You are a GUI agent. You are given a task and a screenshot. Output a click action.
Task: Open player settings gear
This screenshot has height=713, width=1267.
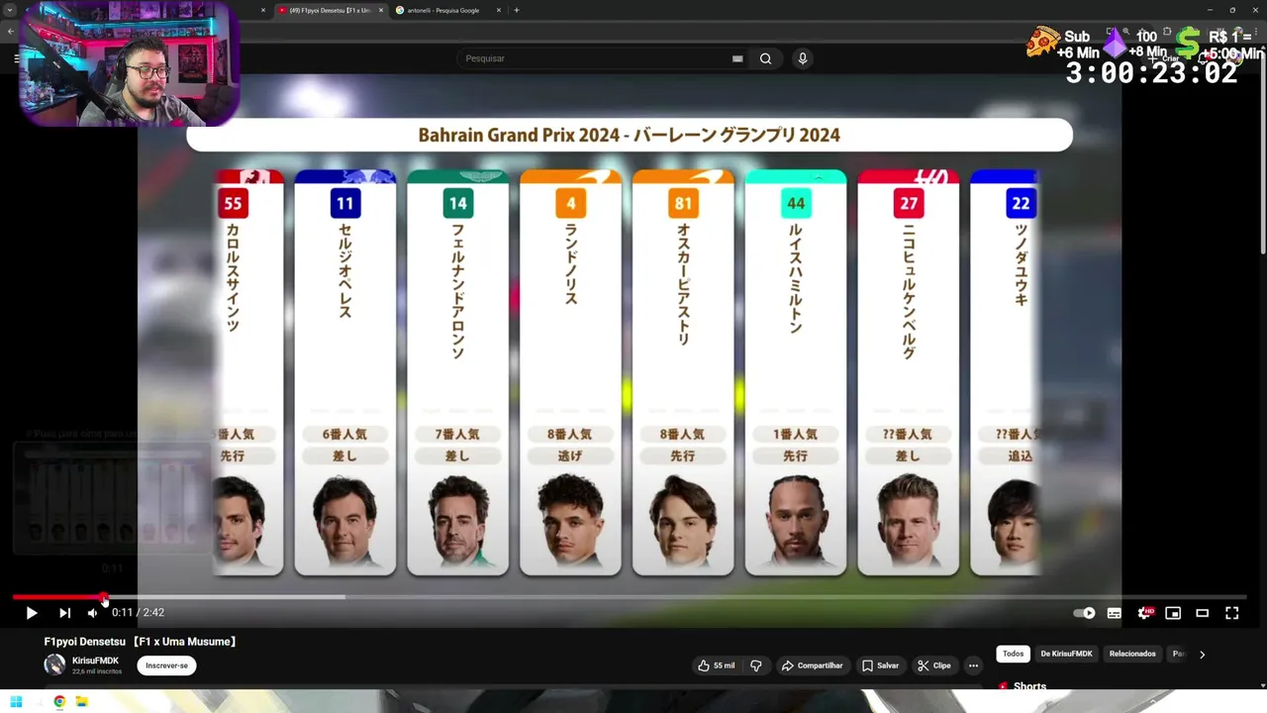(x=1145, y=613)
